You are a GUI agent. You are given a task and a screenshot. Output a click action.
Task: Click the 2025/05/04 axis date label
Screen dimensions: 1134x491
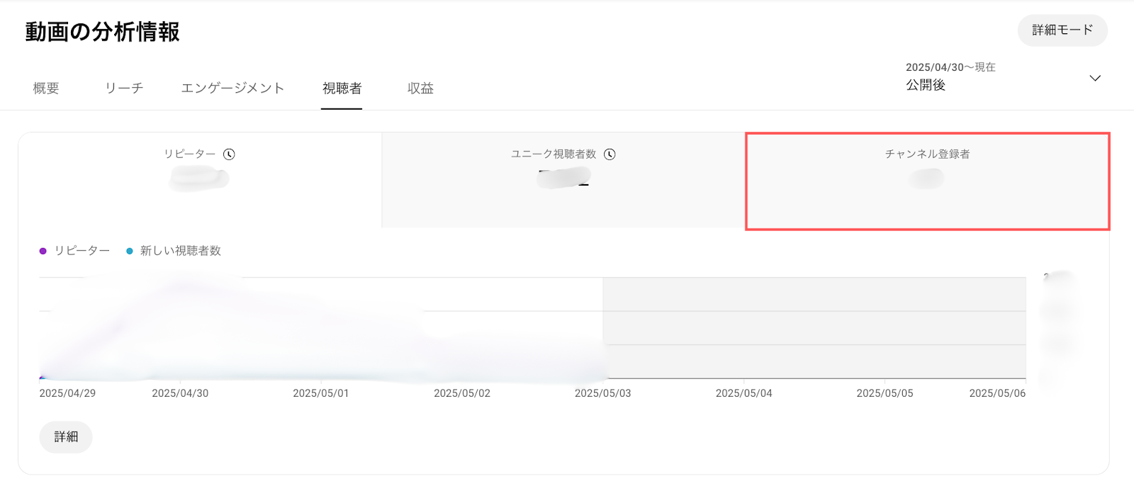743,393
